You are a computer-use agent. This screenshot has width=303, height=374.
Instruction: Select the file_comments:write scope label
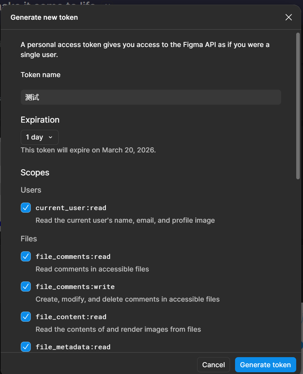[x=75, y=287]
